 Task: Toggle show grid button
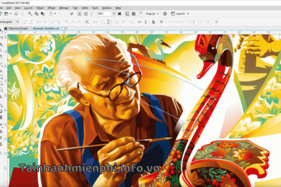point(134,14)
